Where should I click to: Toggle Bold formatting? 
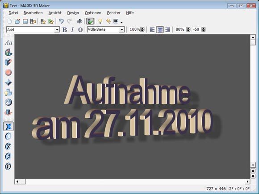point(65,30)
